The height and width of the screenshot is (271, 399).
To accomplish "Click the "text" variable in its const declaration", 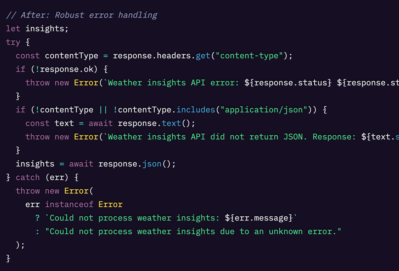I will coord(64,123).
